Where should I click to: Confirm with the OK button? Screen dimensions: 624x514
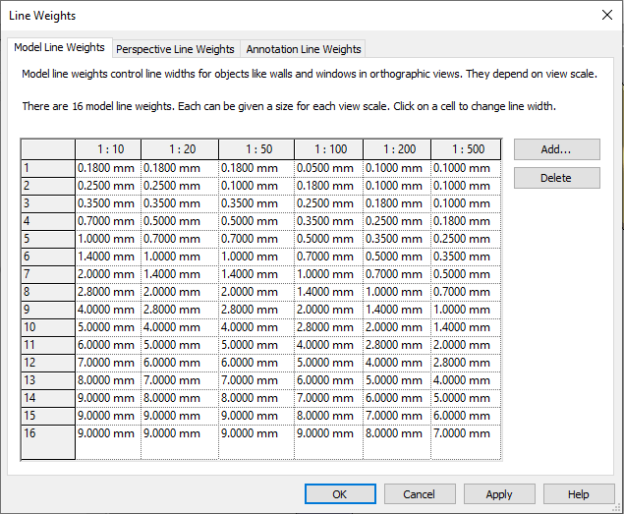point(340,493)
